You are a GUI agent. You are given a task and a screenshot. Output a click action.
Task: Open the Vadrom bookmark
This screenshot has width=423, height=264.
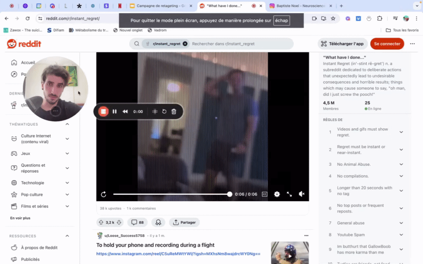[x=157, y=30]
